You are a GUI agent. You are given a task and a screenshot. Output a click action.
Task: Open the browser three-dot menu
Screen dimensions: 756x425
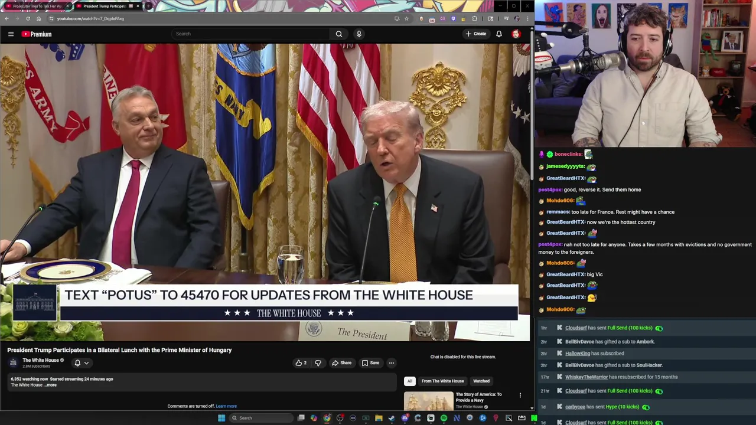tap(527, 18)
